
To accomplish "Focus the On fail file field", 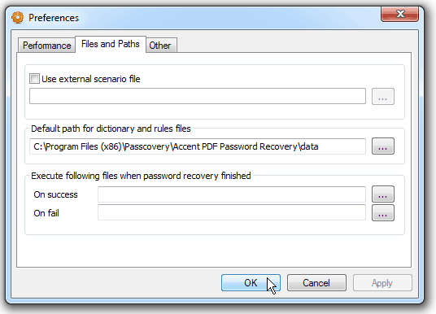I will pyautogui.click(x=232, y=212).
